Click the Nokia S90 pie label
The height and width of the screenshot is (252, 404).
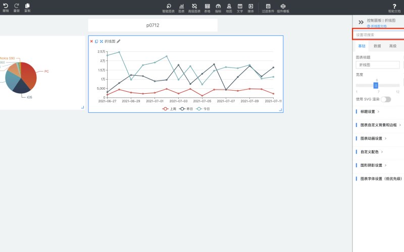click(7, 58)
